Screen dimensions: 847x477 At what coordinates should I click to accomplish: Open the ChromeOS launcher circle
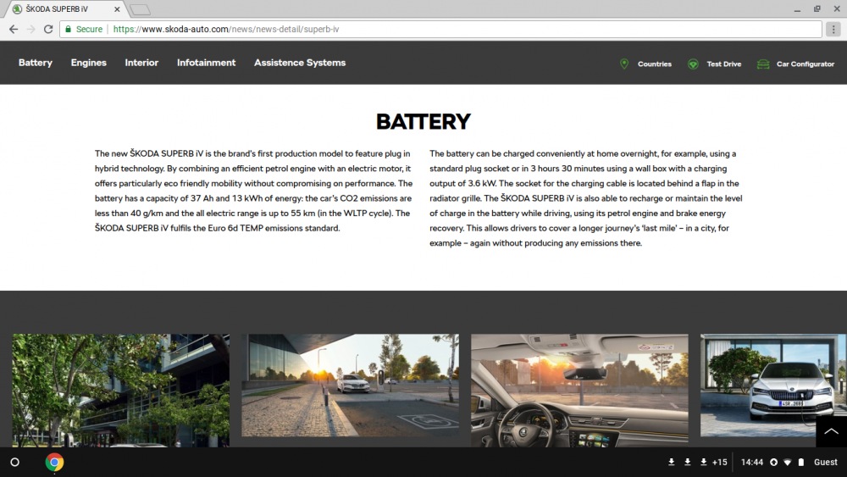[15, 462]
